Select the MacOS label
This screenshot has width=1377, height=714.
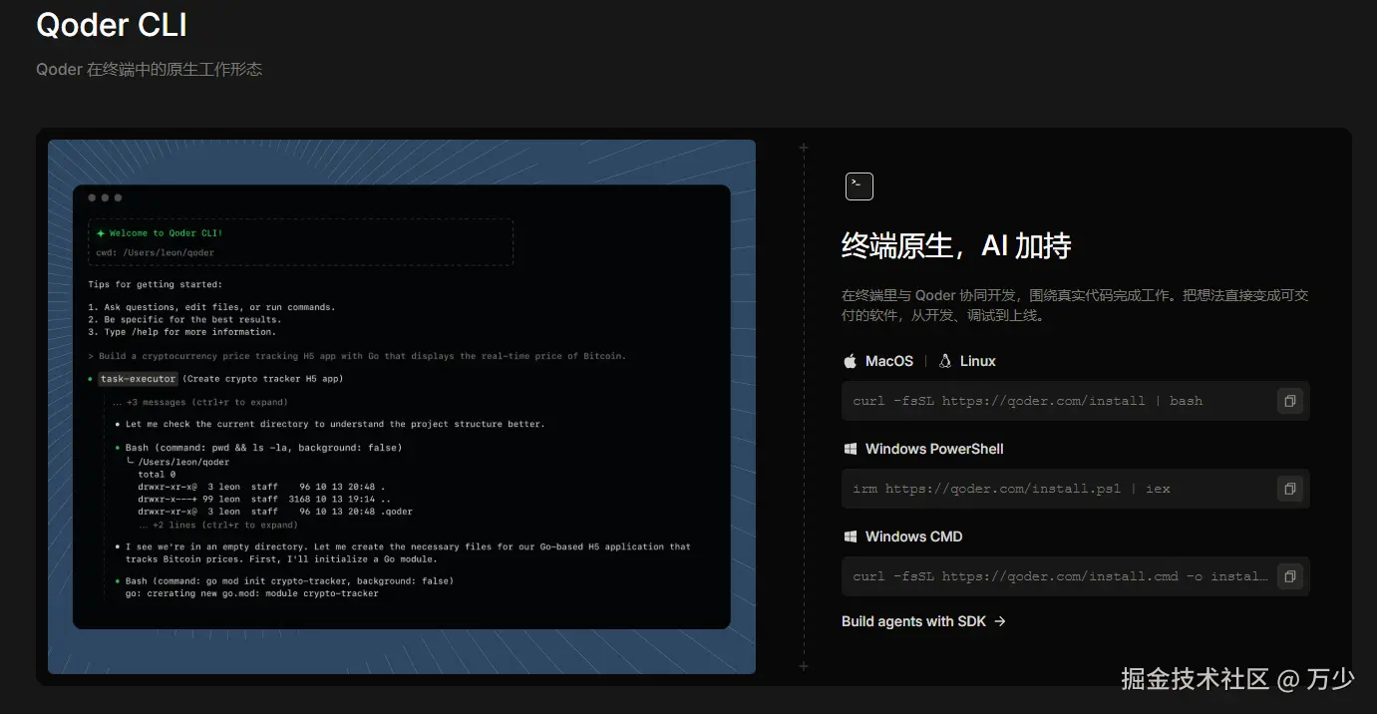pos(889,361)
